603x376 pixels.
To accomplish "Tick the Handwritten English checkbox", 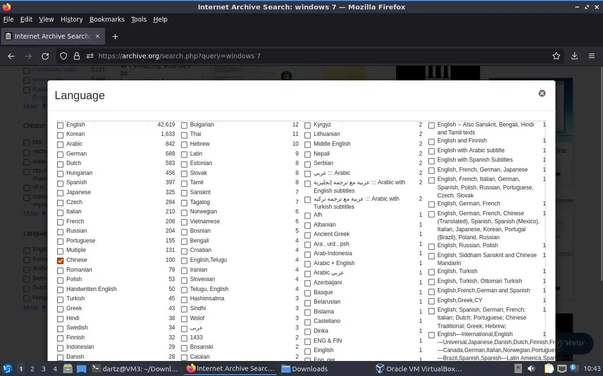I will pyautogui.click(x=60, y=290).
